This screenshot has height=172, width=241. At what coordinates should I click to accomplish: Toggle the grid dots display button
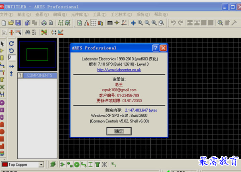pos(93,23)
